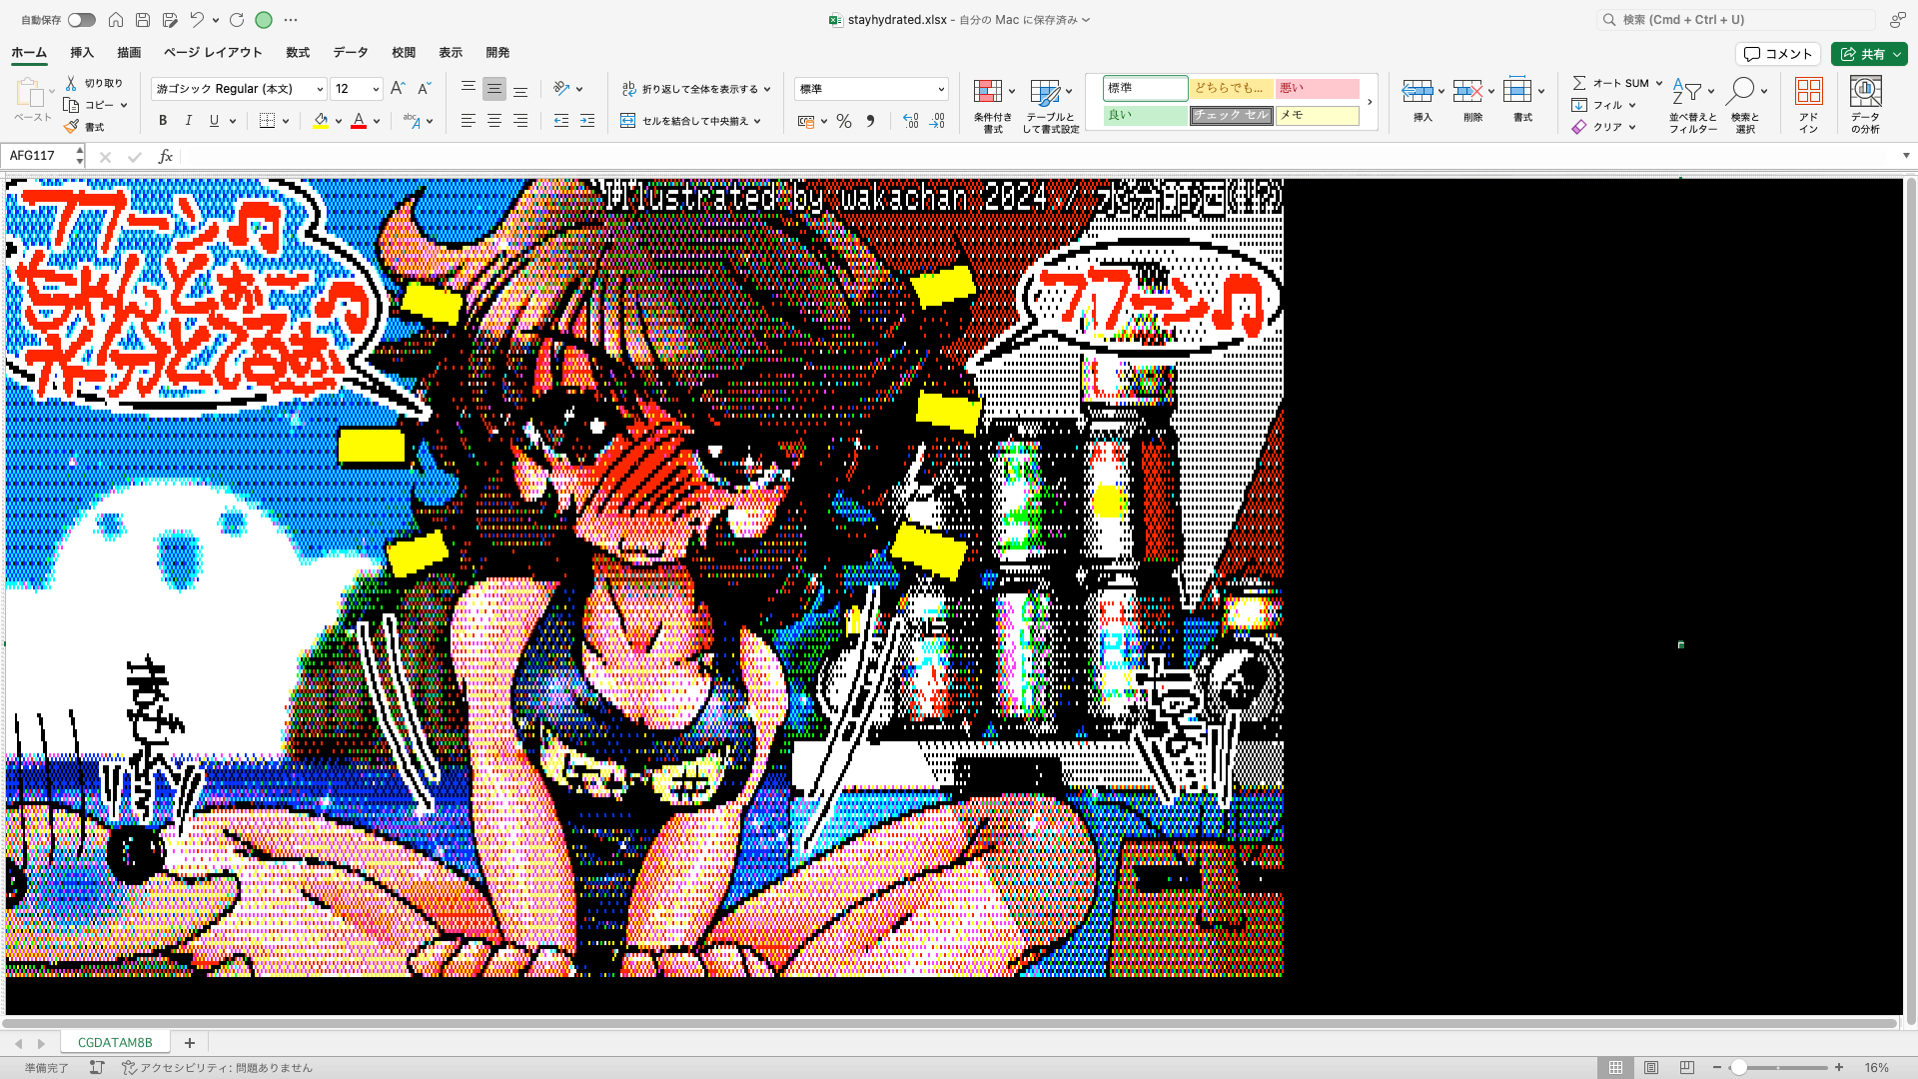The image size is (1918, 1079).
Task: Undo the last action
Action: tap(197, 20)
